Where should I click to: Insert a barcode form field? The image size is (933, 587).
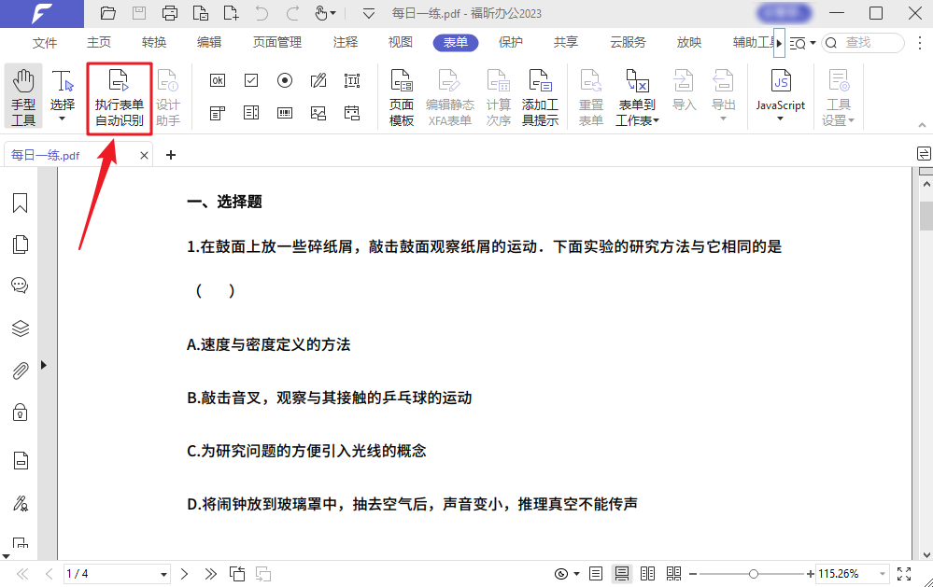click(x=285, y=112)
